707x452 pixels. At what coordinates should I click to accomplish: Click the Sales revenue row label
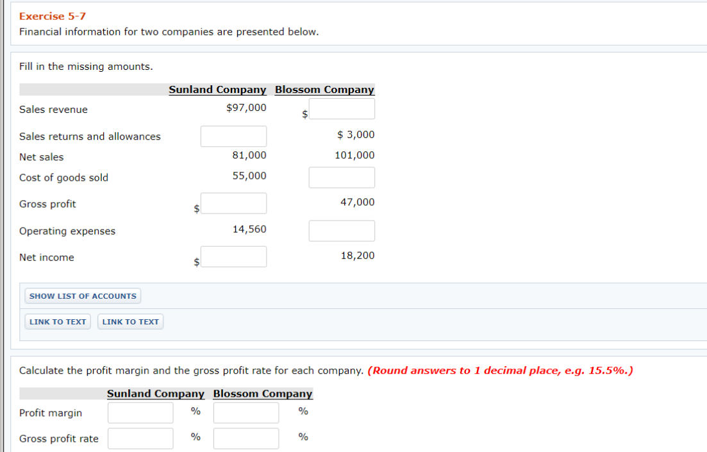[53, 110]
